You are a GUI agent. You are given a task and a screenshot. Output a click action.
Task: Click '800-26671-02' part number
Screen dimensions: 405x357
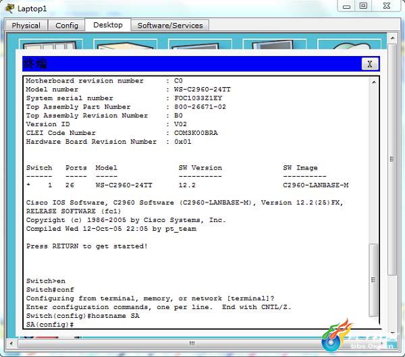pos(200,107)
